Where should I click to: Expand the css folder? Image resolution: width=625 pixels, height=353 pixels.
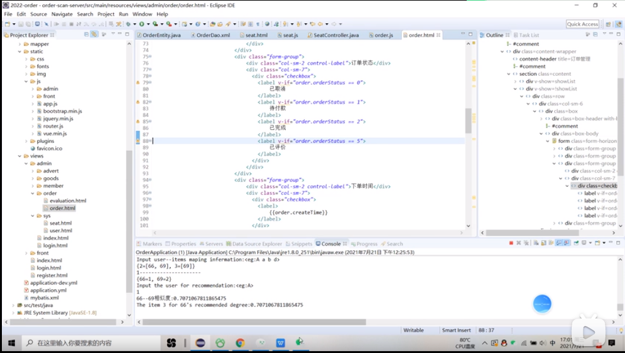coord(26,59)
